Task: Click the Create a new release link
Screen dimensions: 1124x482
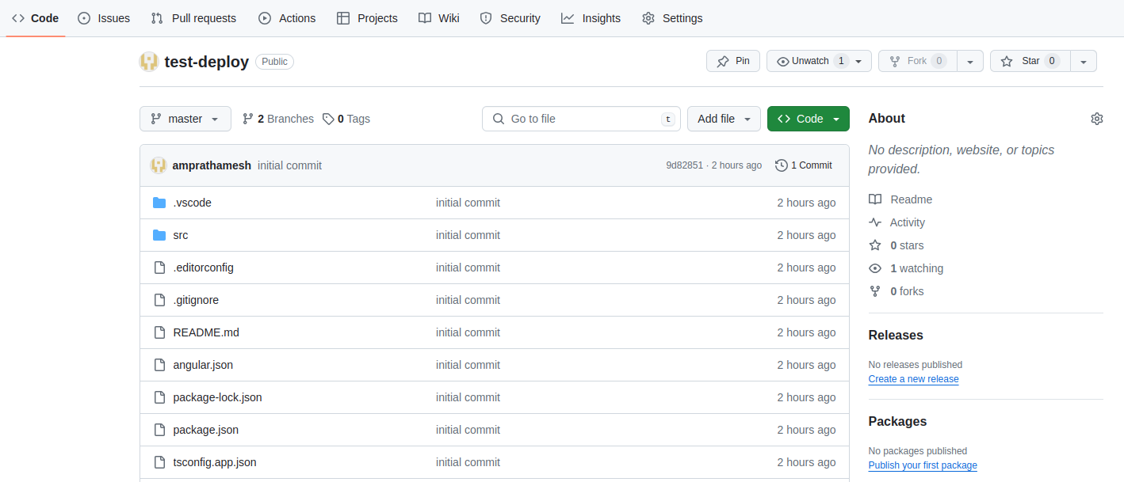Action: click(x=913, y=379)
